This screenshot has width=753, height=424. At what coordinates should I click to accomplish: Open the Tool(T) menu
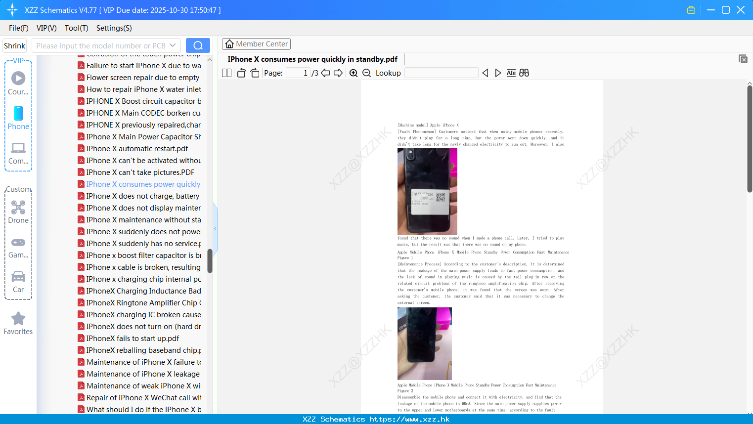[77, 28]
